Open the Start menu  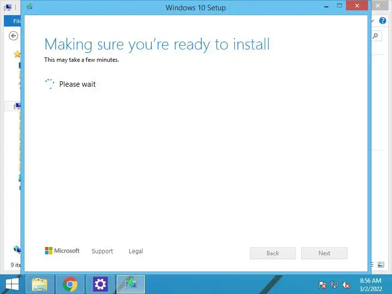[12, 285]
